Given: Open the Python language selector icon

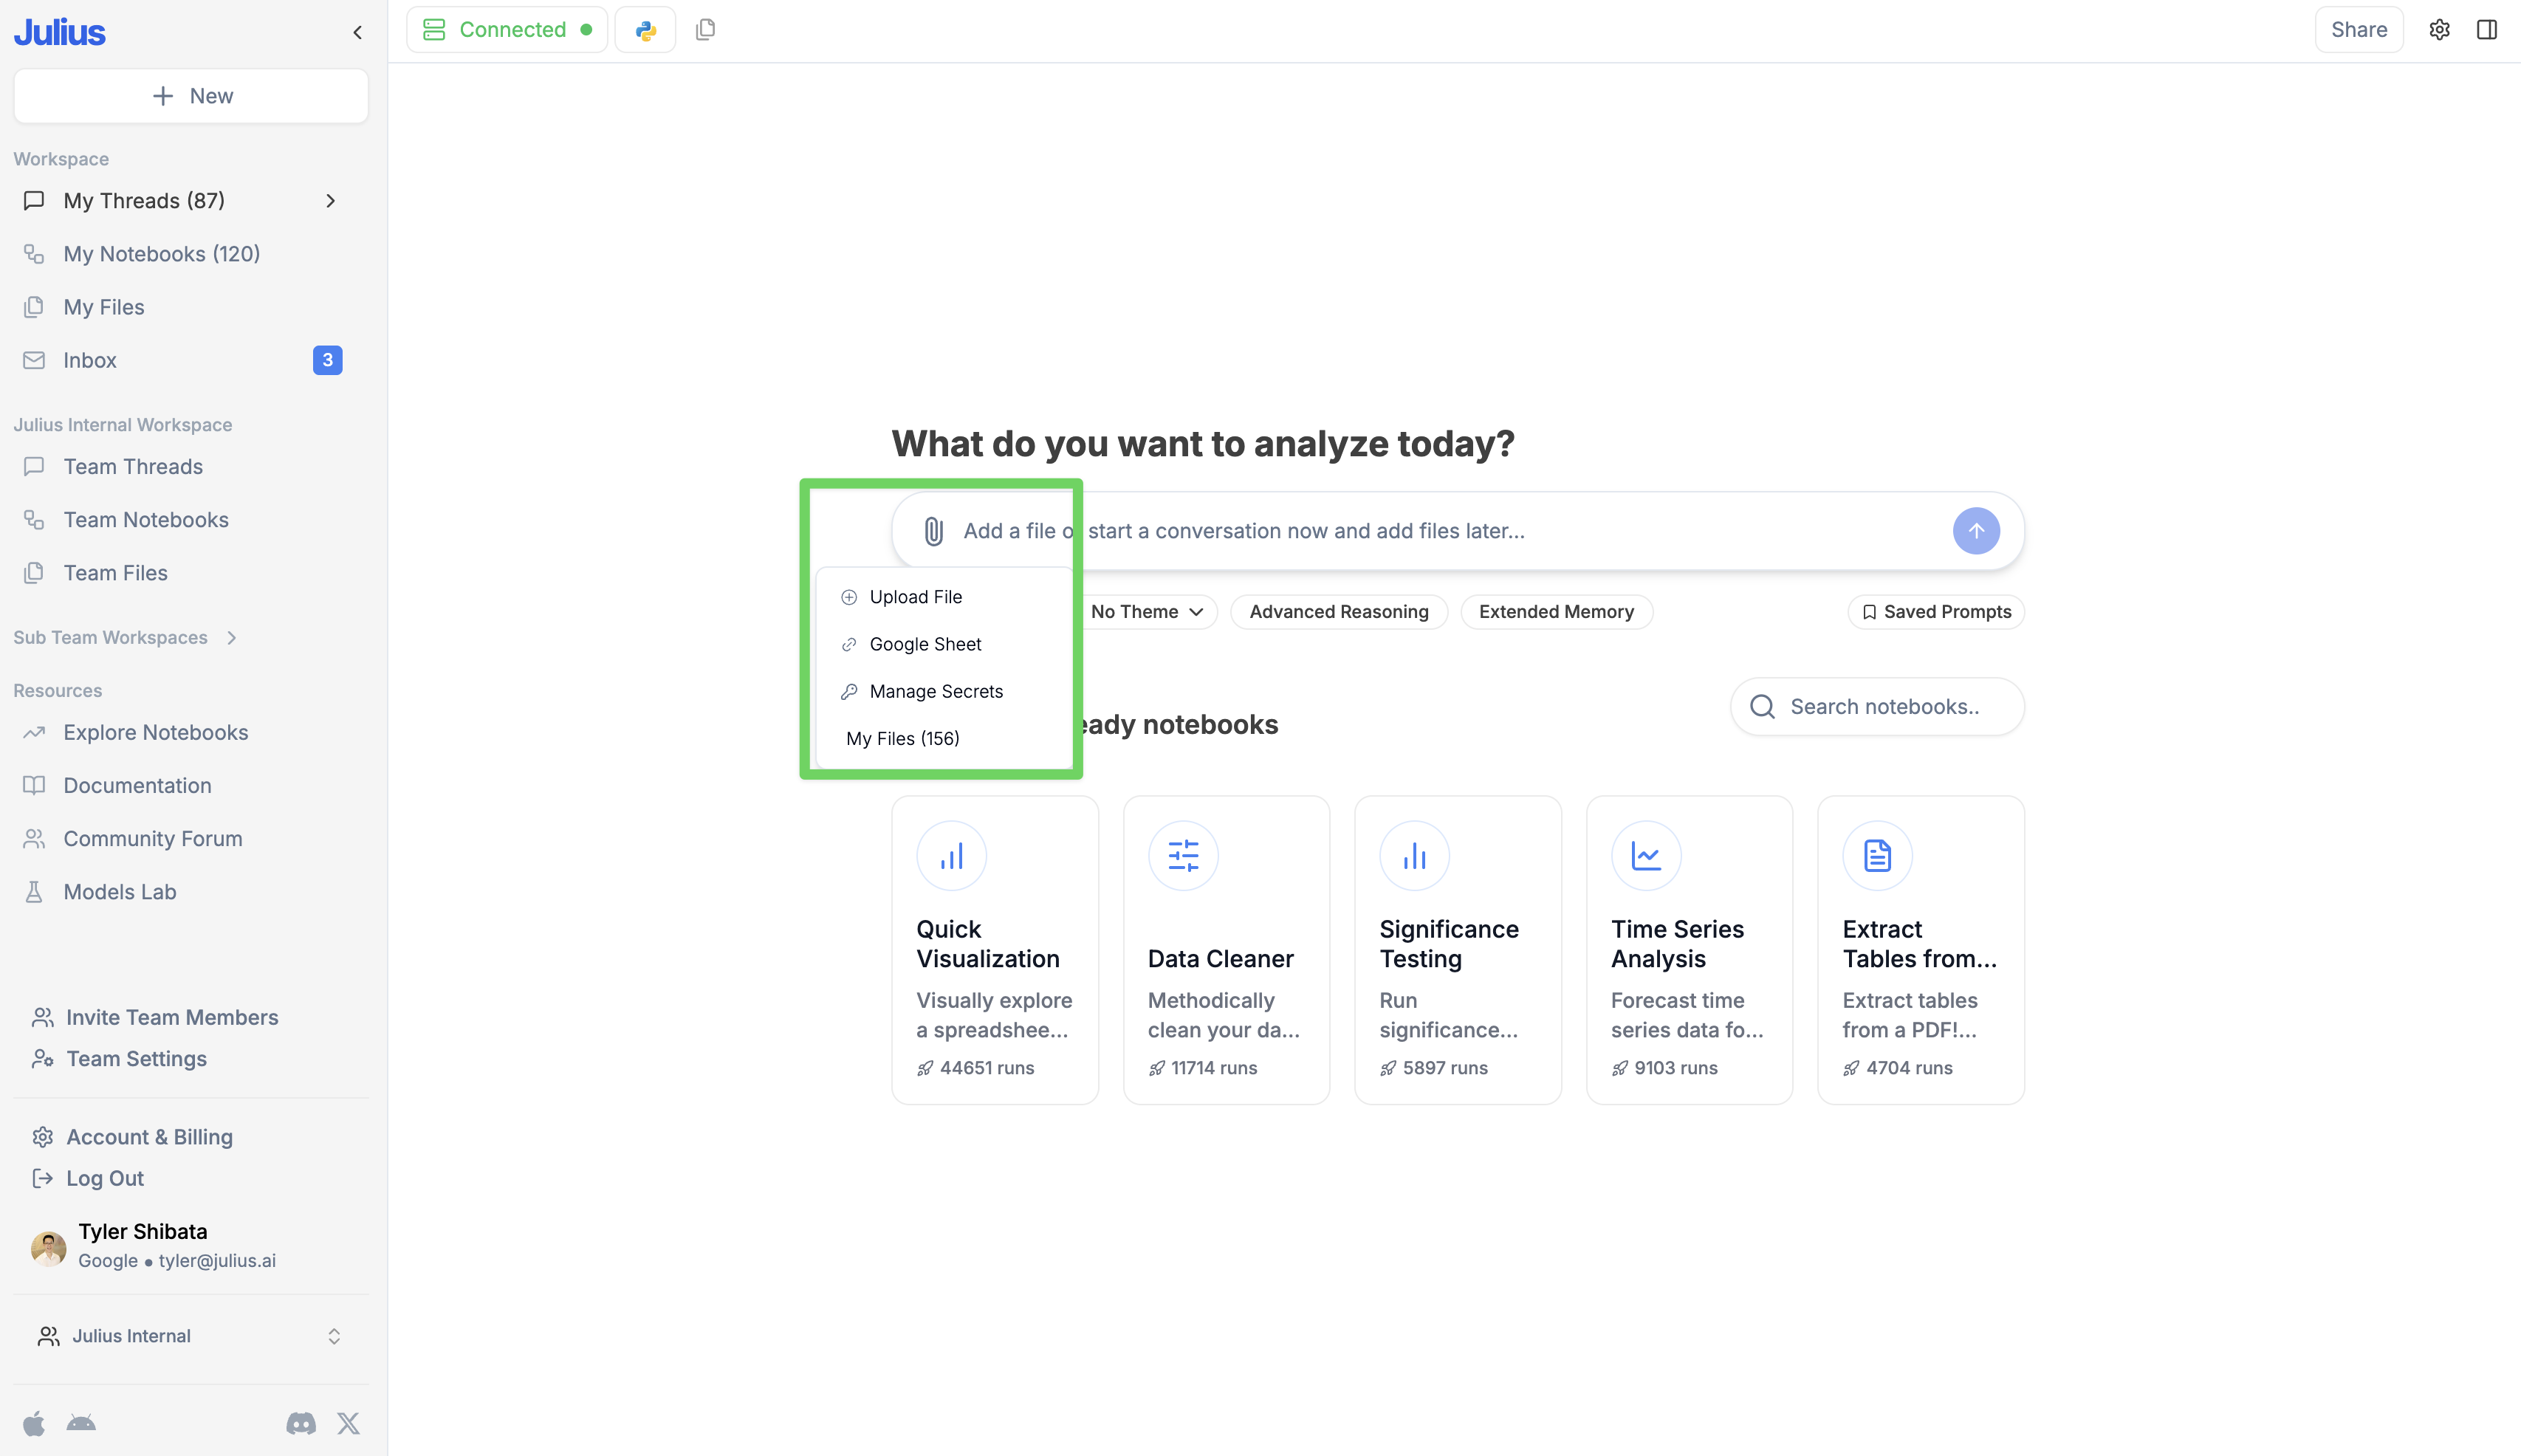Looking at the screenshot, I should pos(645,30).
